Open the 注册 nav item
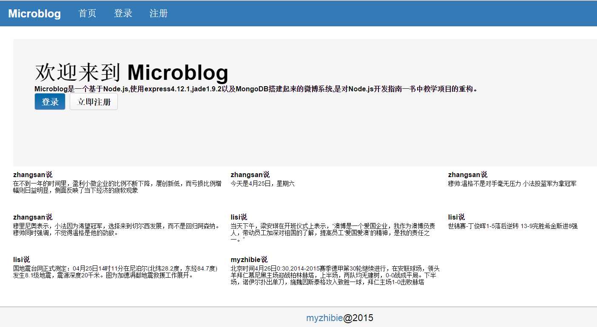Viewport: 597px width, 327px height. 159,14
